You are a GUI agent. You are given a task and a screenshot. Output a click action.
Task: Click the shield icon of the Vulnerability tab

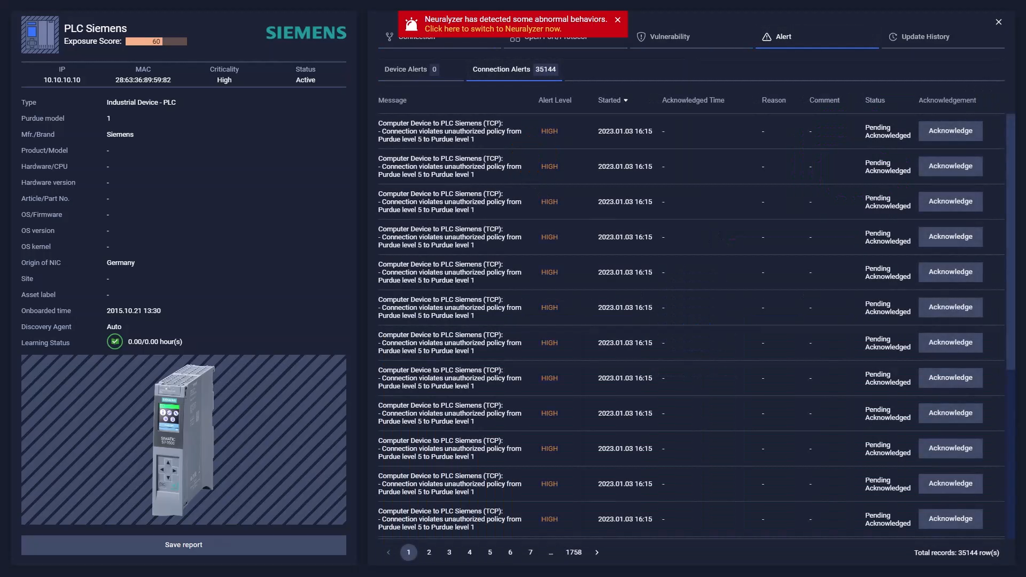[x=641, y=37]
